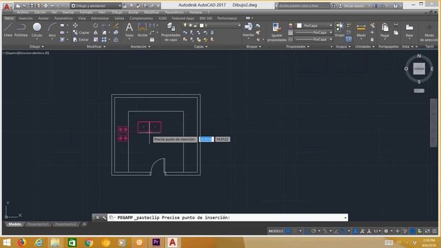Click the Move (Desplazar) tool icon
The width and height of the screenshot is (441, 248).
(75, 25)
